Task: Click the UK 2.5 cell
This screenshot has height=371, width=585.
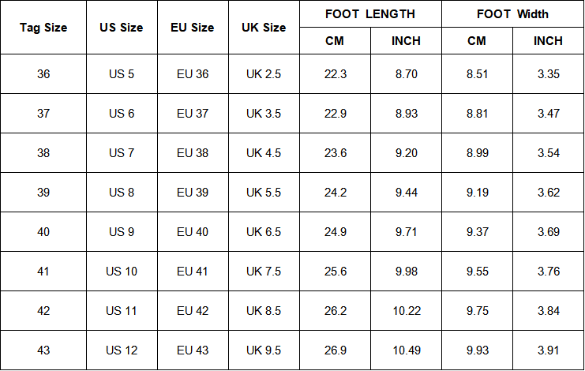Action: [264, 74]
